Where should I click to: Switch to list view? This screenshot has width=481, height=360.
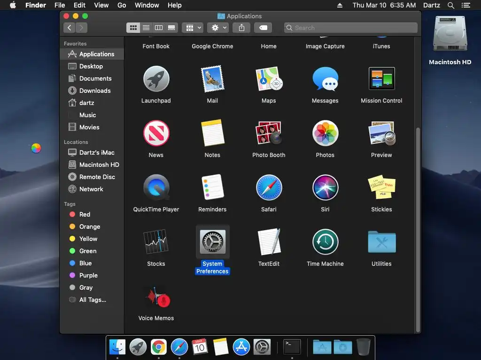[x=146, y=28]
